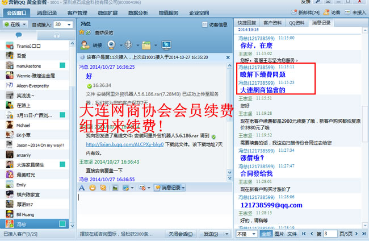Go to next page of message records
Viewport: 369px width, 241px height.
click(357, 234)
